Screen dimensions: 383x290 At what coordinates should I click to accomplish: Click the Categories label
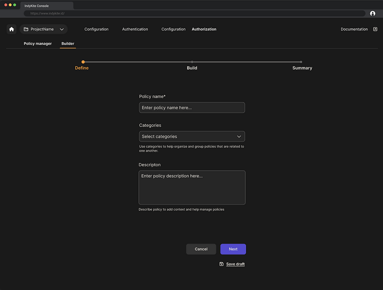click(x=150, y=125)
